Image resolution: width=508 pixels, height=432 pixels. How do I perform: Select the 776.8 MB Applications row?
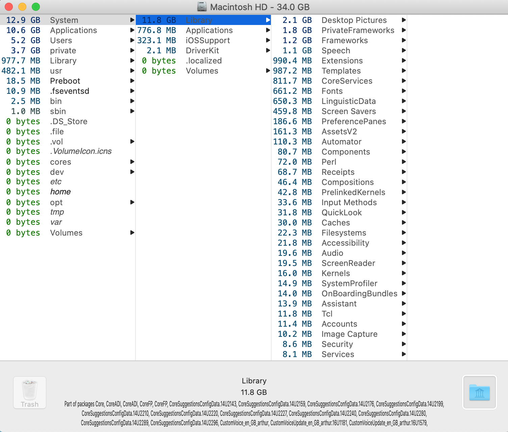coord(203,30)
